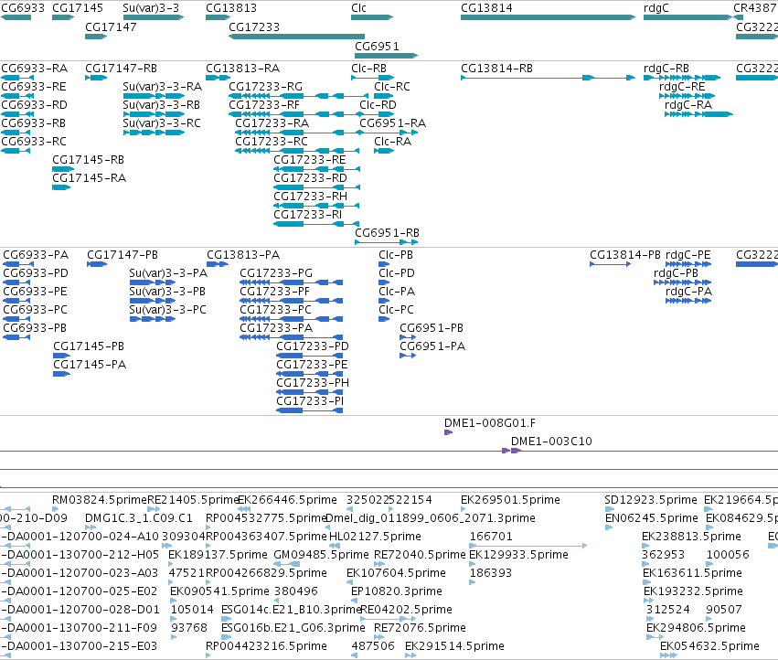Select protein label CG6933-PB
778x660 pixels.
tap(35, 328)
